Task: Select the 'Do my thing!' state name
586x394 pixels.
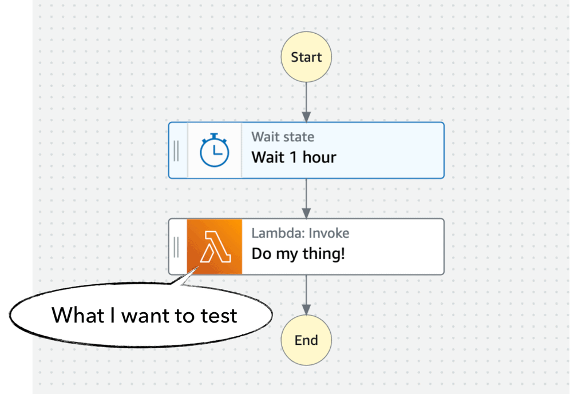Action: coord(298,253)
